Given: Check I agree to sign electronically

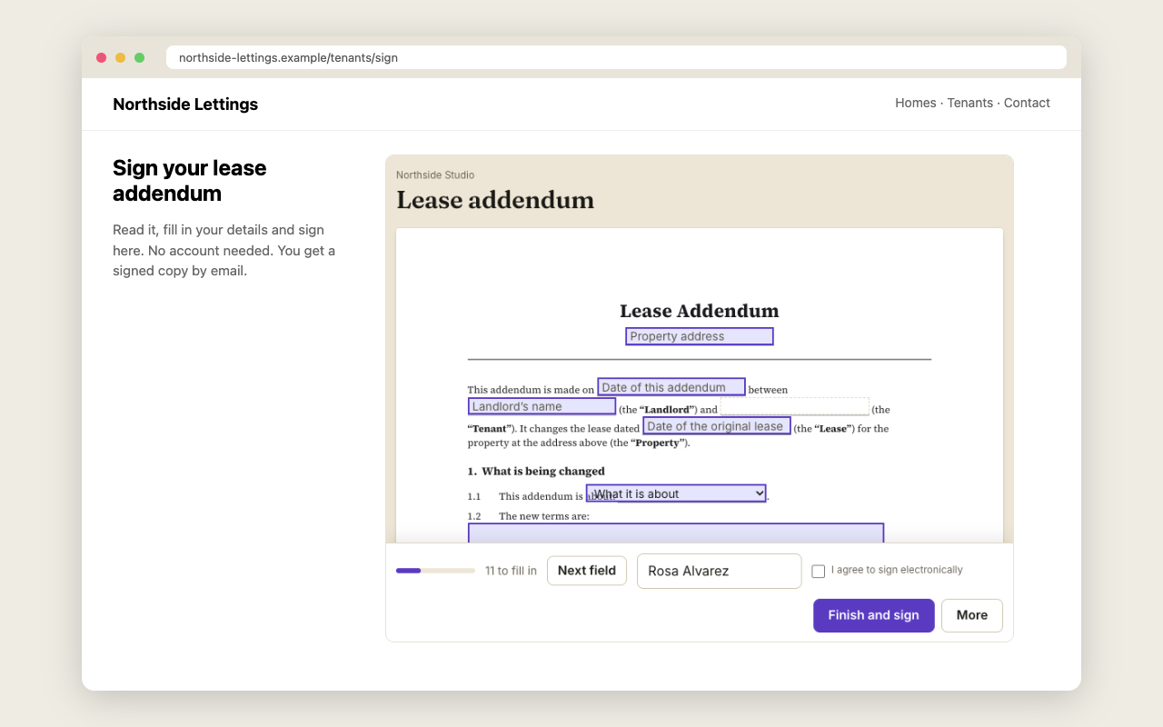Looking at the screenshot, I should pyautogui.click(x=819, y=572).
